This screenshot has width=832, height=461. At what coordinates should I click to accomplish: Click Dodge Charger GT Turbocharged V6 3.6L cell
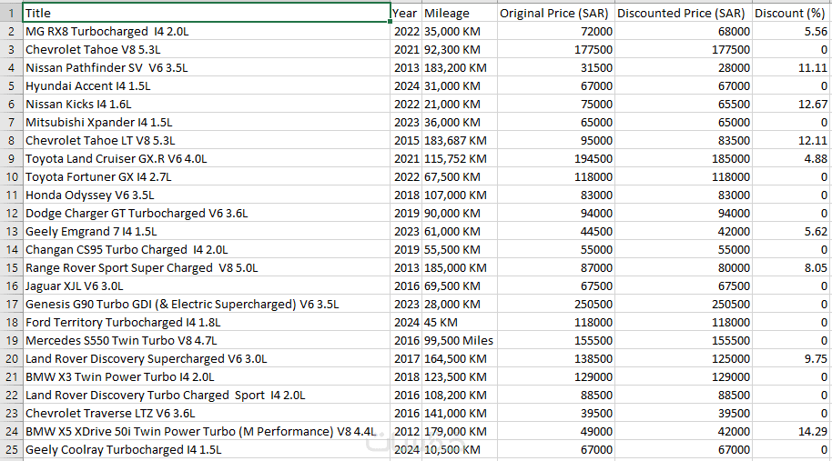click(207, 214)
